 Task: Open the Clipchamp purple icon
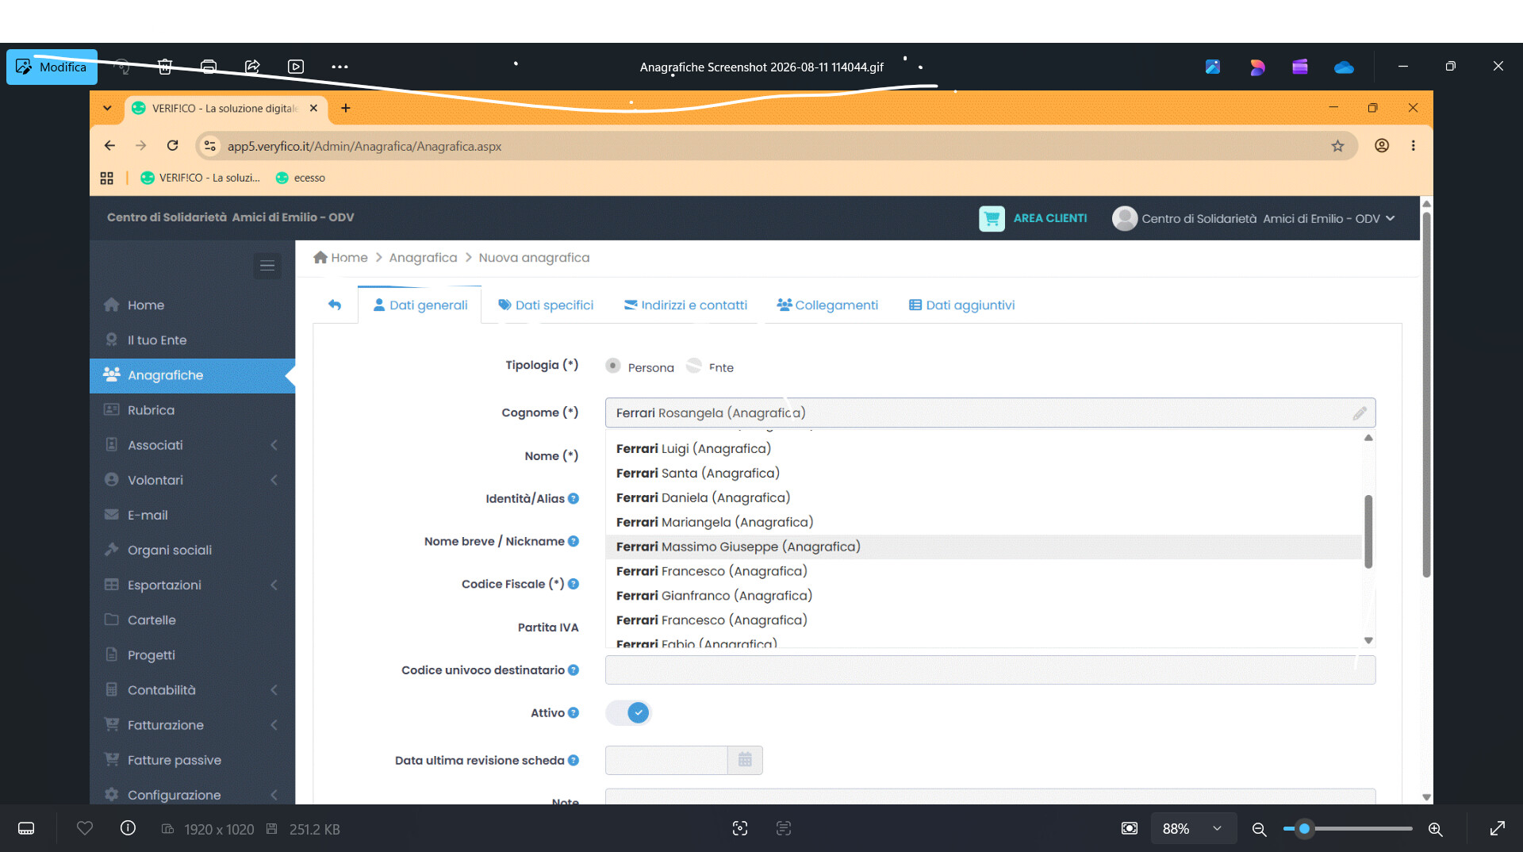(x=1300, y=67)
